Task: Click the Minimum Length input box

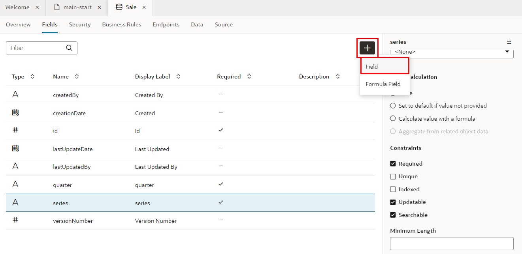Action: pos(452,243)
